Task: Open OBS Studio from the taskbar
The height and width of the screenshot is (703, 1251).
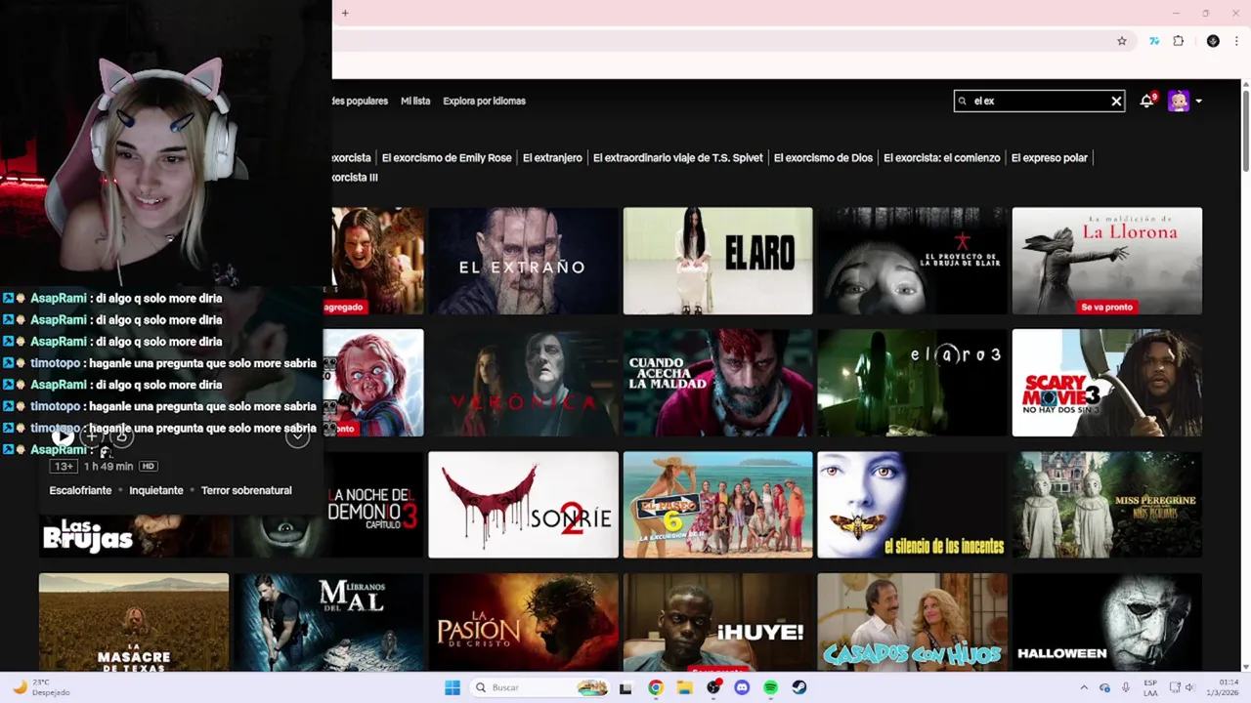Action: coord(713,687)
